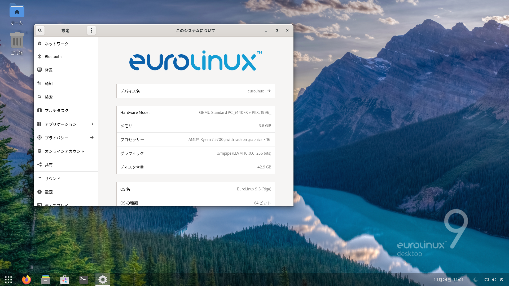Launch Firefox from the taskbar
Image resolution: width=509 pixels, height=286 pixels.
pyautogui.click(x=27, y=279)
